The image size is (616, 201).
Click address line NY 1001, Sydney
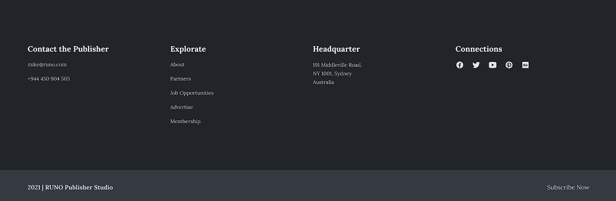pos(332,74)
